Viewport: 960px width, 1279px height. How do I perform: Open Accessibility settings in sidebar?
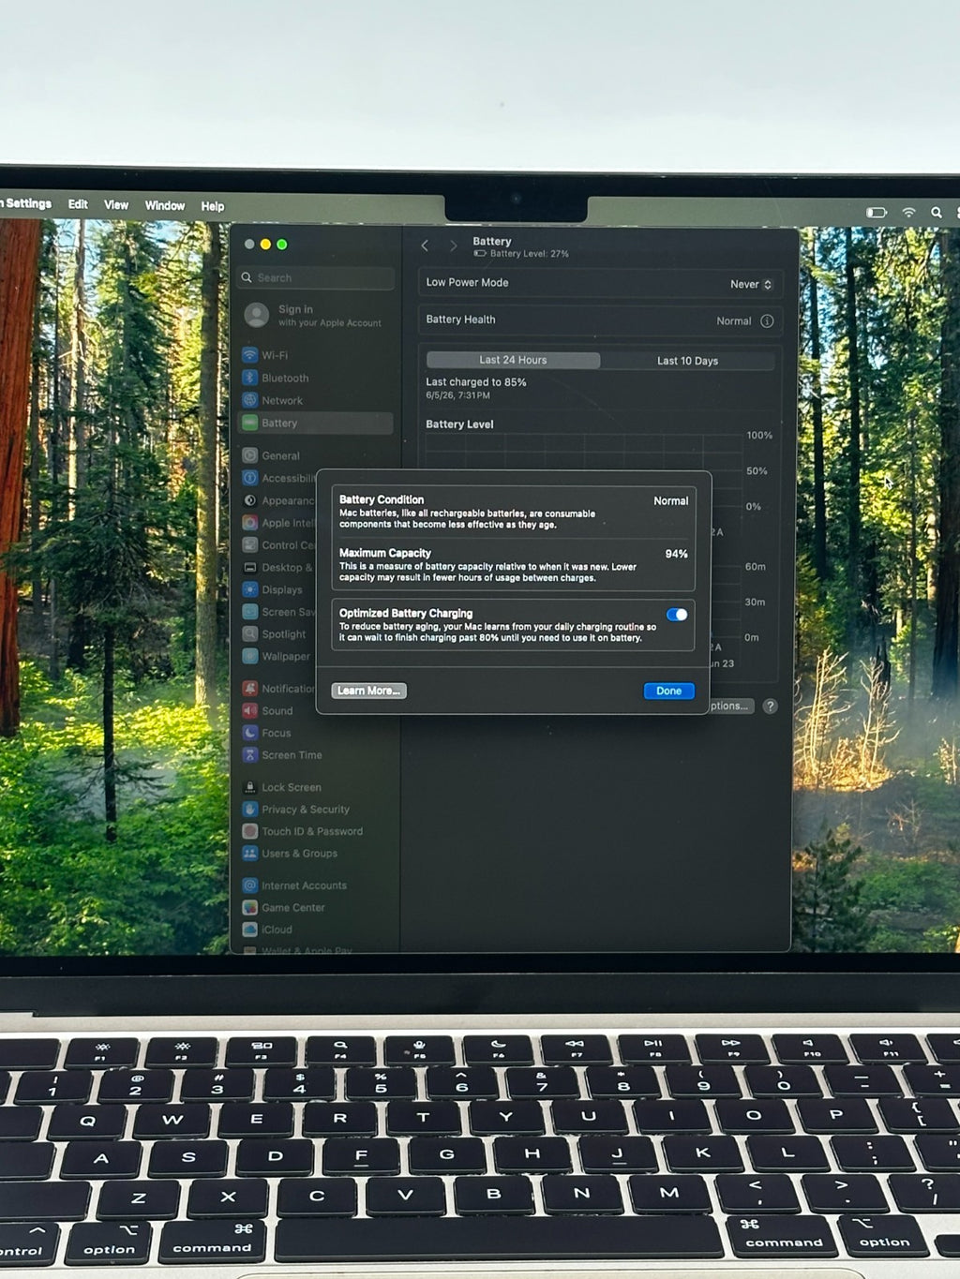(278, 478)
